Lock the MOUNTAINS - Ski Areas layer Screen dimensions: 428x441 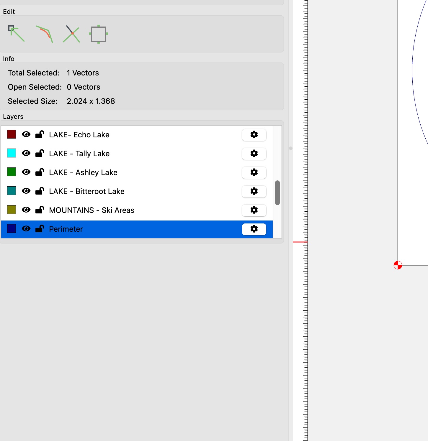[x=40, y=210]
